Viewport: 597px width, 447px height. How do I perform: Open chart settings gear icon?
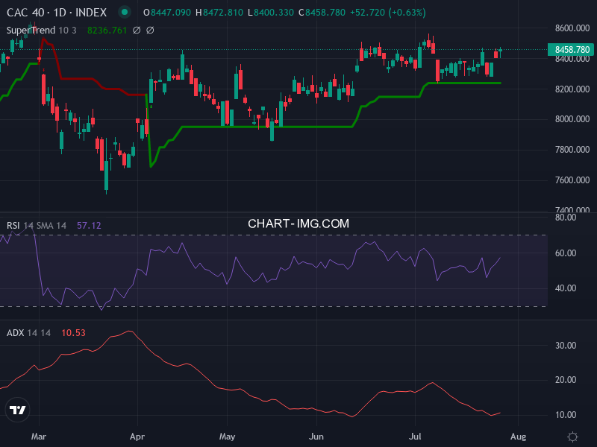coord(572,437)
